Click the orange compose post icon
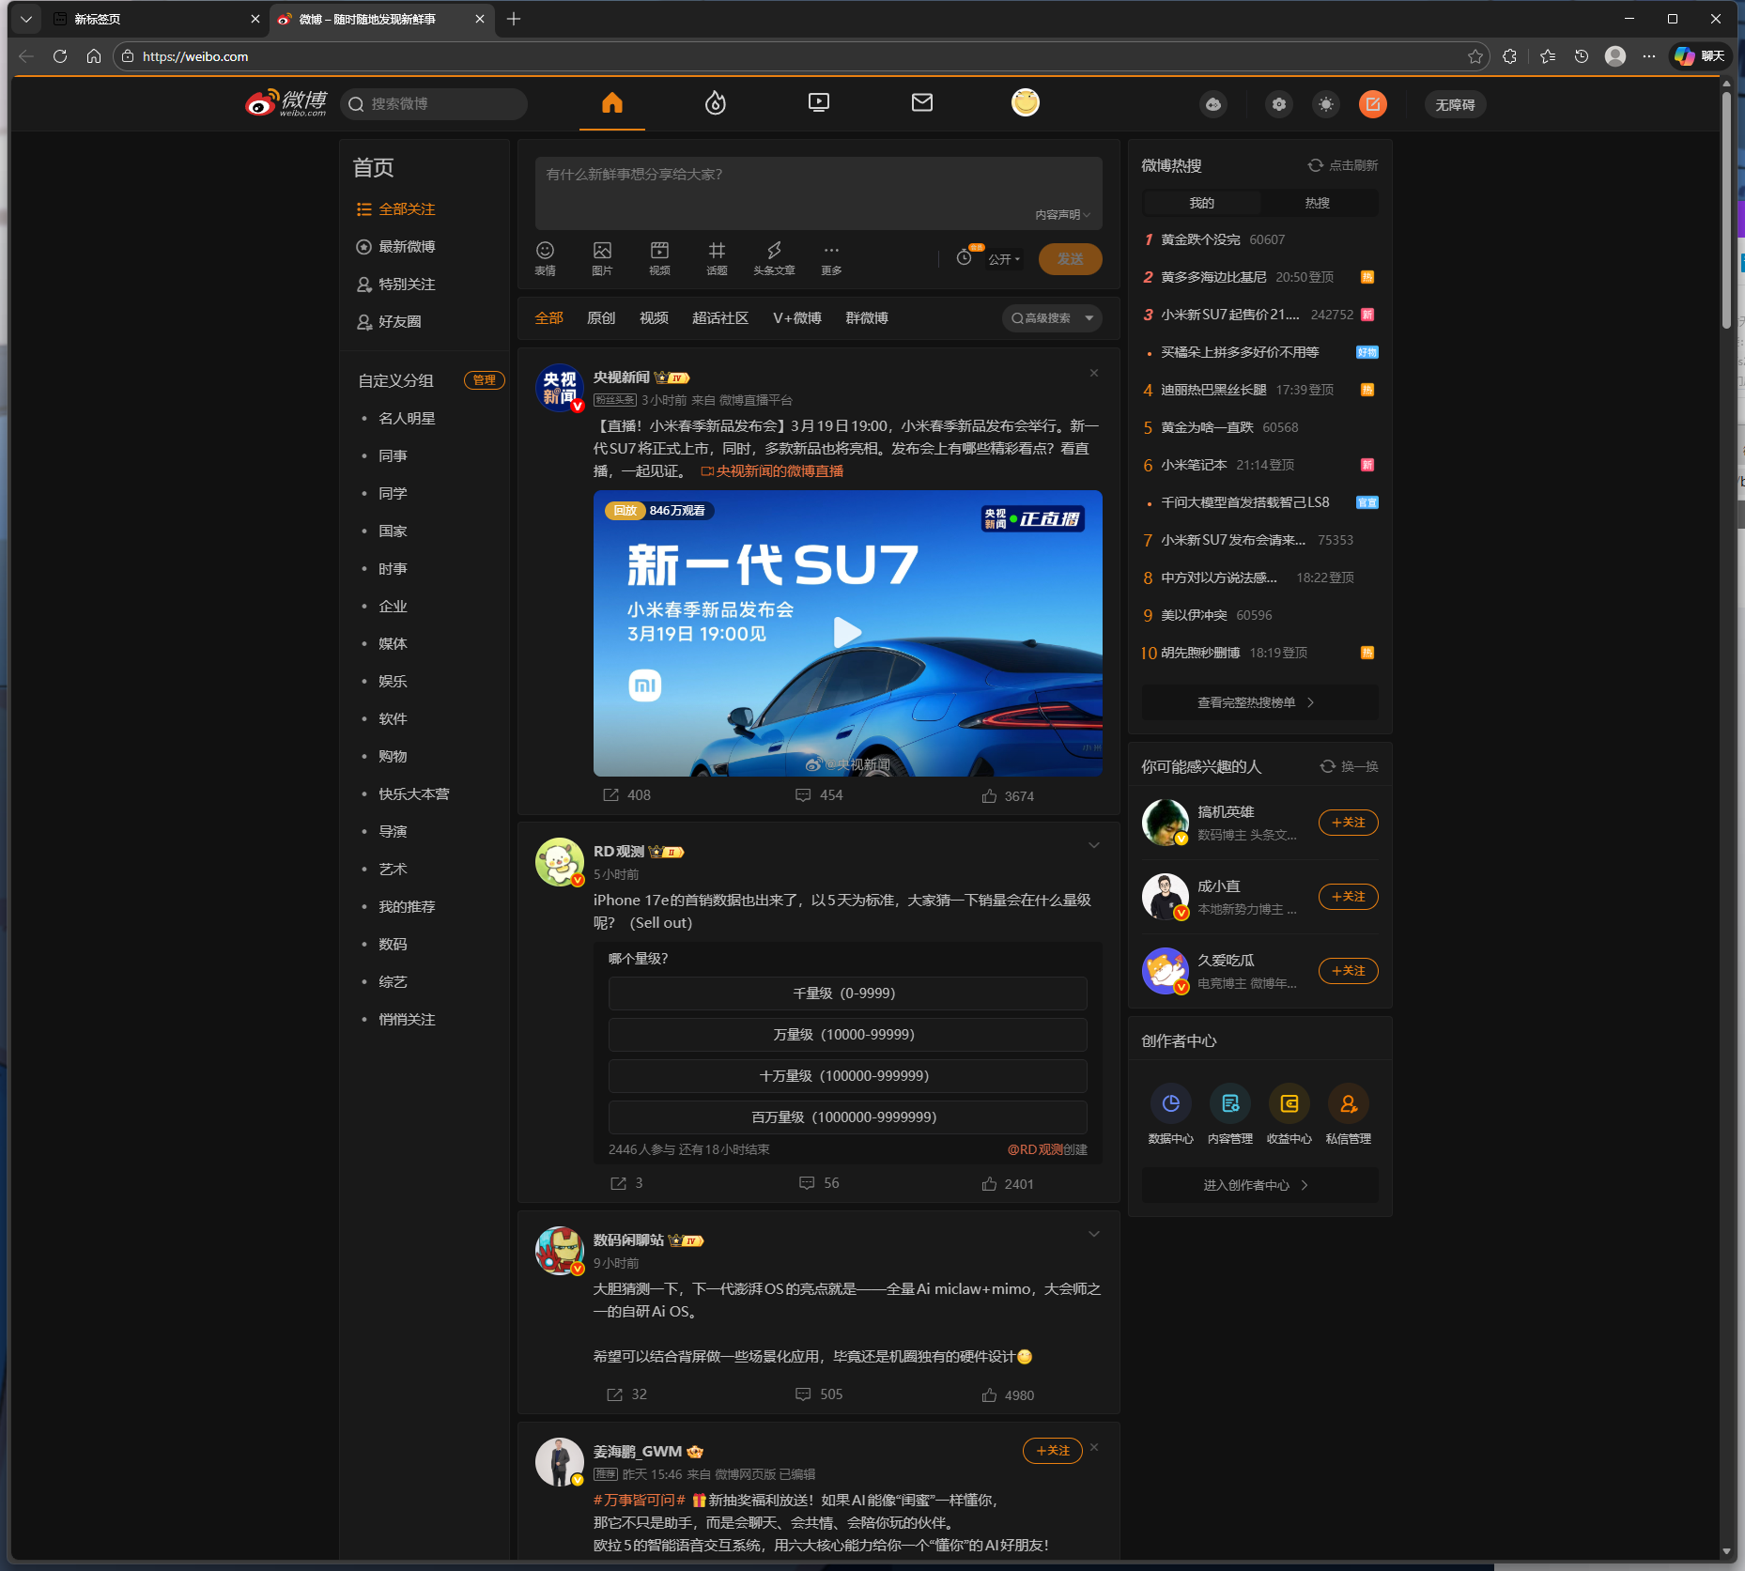Screen dimensions: 1745x1571 tap(1373, 104)
